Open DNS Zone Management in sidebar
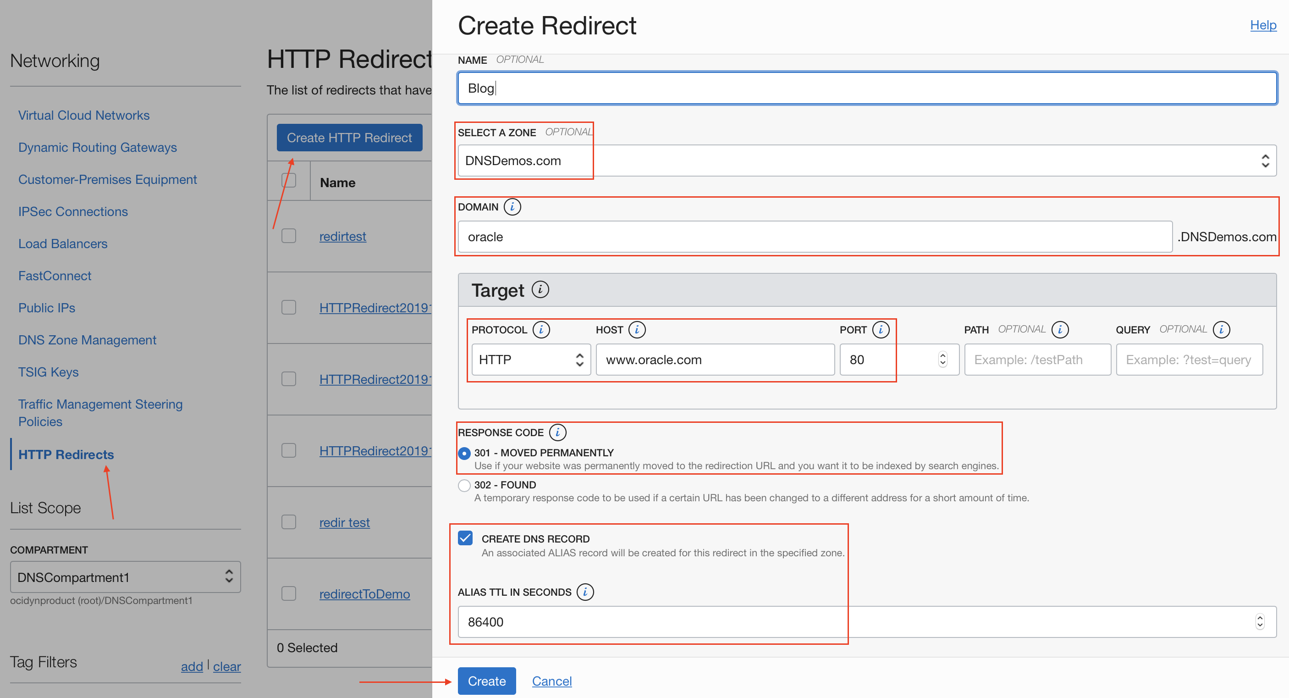 coord(87,340)
